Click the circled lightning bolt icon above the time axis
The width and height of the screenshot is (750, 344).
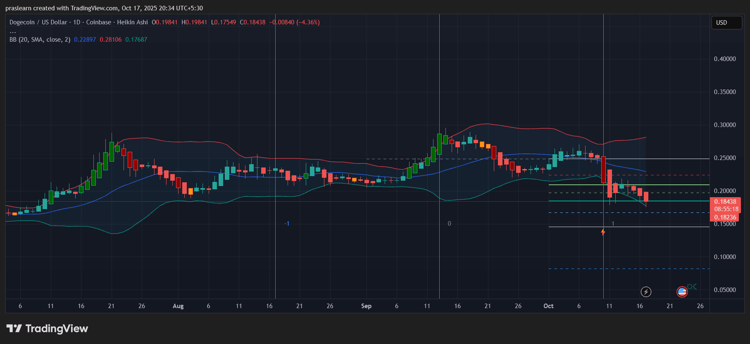646,292
